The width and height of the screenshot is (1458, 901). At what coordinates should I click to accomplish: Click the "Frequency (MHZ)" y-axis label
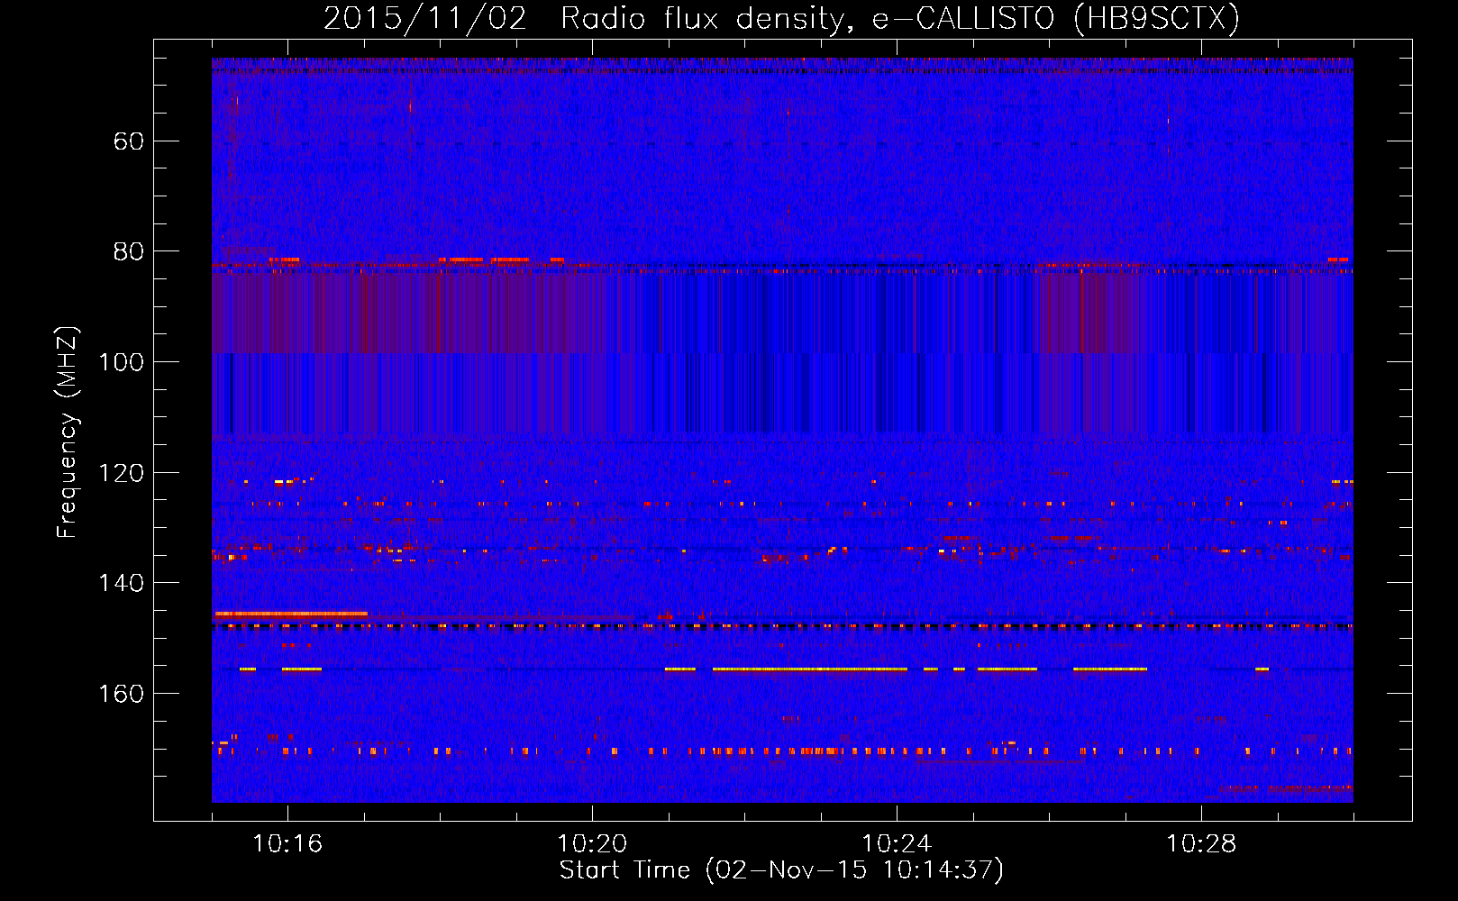click(x=68, y=432)
